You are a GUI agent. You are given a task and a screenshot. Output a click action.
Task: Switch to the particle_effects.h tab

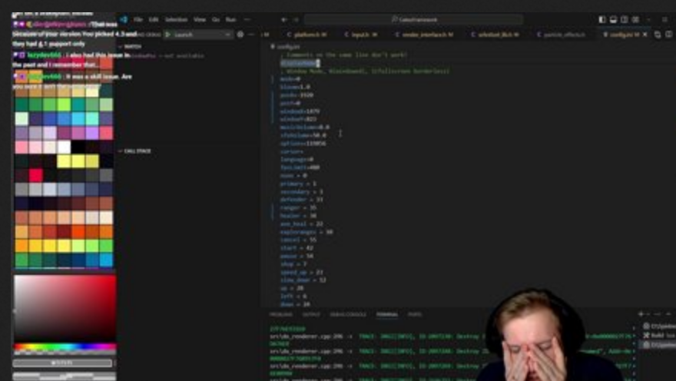pyautogui.click(x=561, y=35)
